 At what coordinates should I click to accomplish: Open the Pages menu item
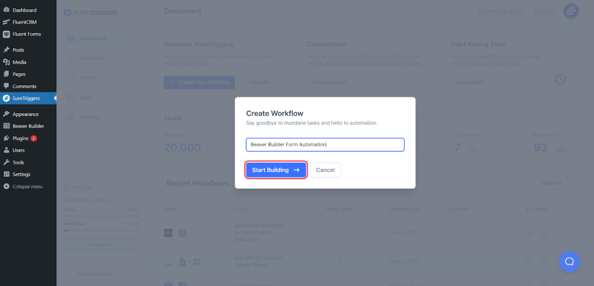point(19,74)
